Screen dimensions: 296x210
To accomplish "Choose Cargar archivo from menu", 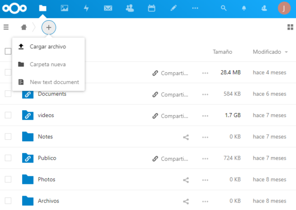I will click(48, 46).
